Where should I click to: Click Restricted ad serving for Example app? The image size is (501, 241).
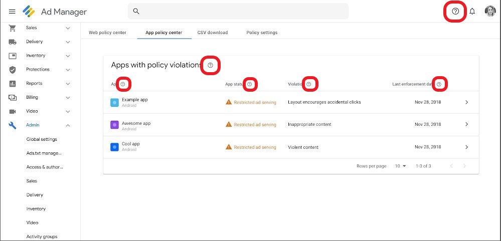pos(255,103)
